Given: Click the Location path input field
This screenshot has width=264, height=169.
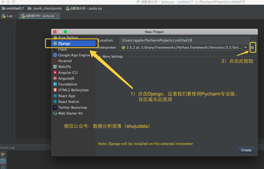Looking at the screenshot, I should pyautogui.click(x=184, y=40).
